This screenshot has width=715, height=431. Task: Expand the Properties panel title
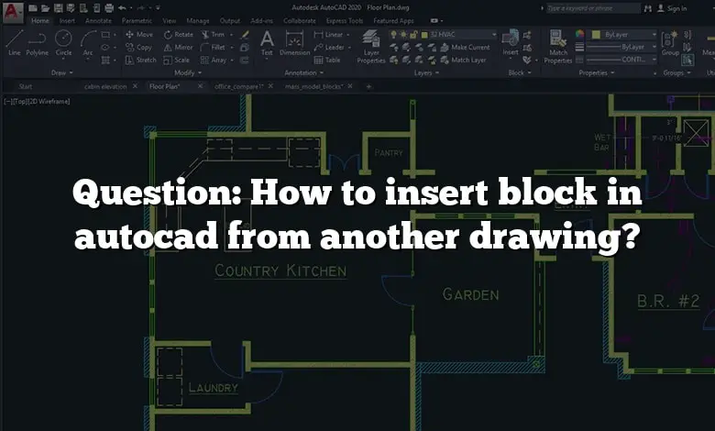[597, 73]
